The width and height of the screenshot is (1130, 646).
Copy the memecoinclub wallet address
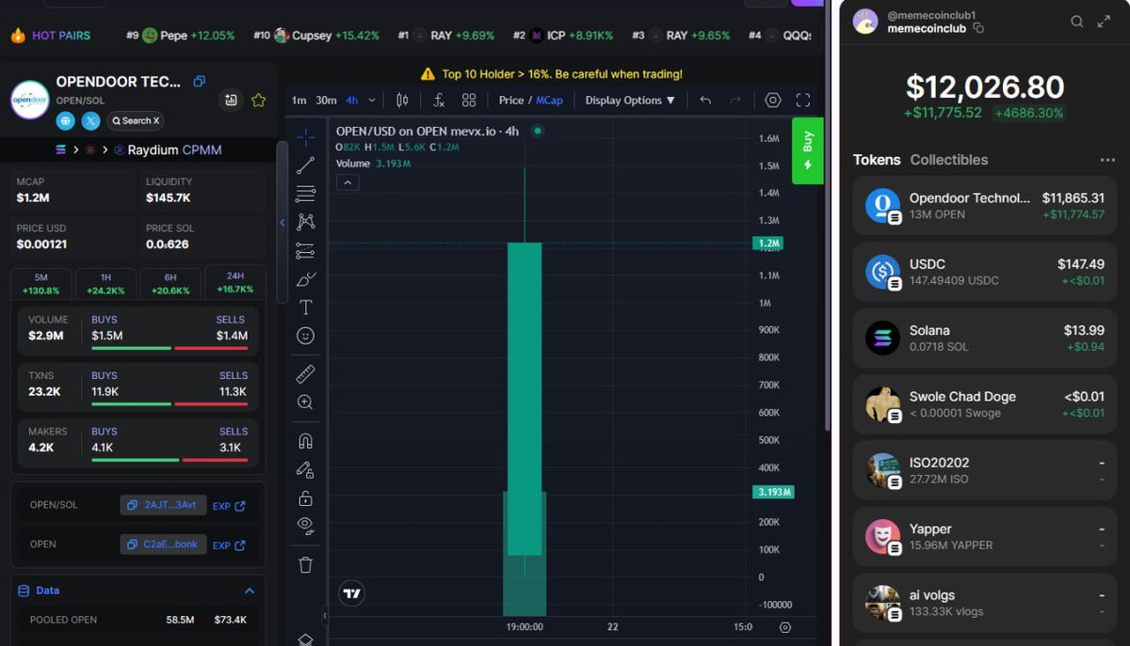point(978,29)
